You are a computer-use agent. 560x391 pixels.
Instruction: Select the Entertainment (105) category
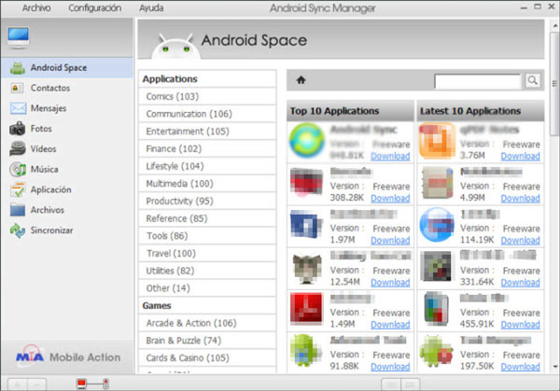pyautogui.click(x=207, y=132)
